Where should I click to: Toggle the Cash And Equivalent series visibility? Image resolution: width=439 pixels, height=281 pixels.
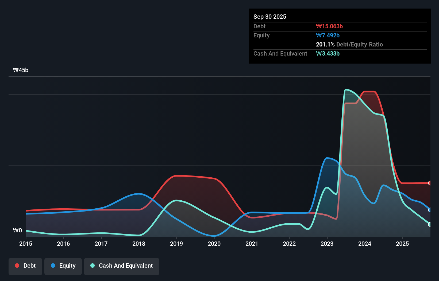122,266
